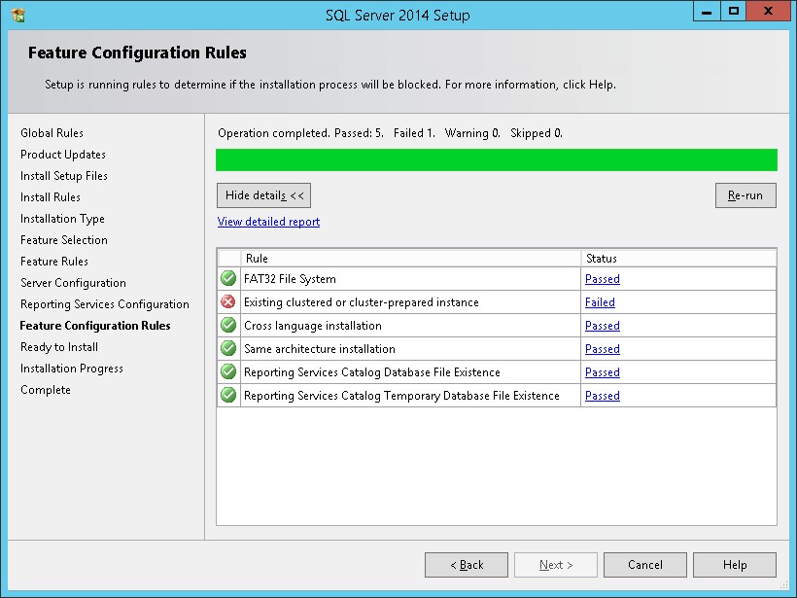Open the View detailed report link
797x598 pixels.
268,222
